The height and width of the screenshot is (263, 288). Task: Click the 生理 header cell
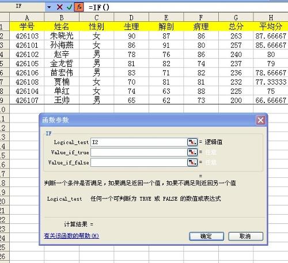click(131, 26)
